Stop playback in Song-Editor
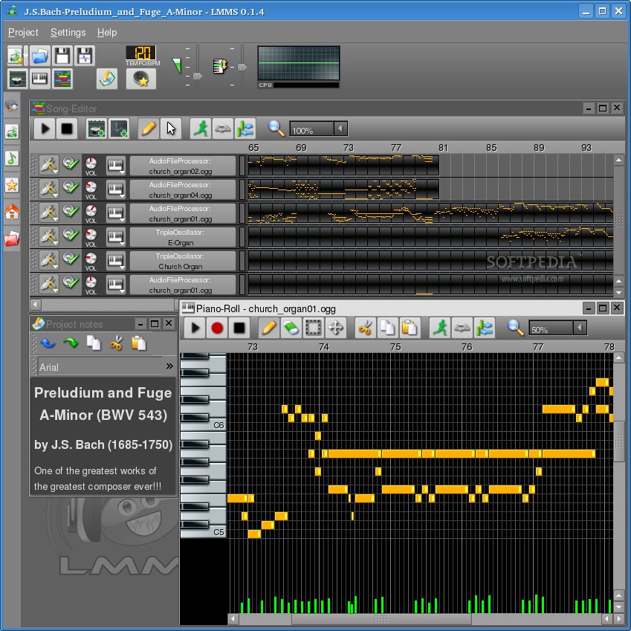The width and height of the screenshot is (631, 631). click(67, 129)
